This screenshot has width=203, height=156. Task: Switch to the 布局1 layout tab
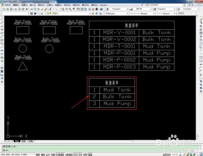tap(24, 141)
